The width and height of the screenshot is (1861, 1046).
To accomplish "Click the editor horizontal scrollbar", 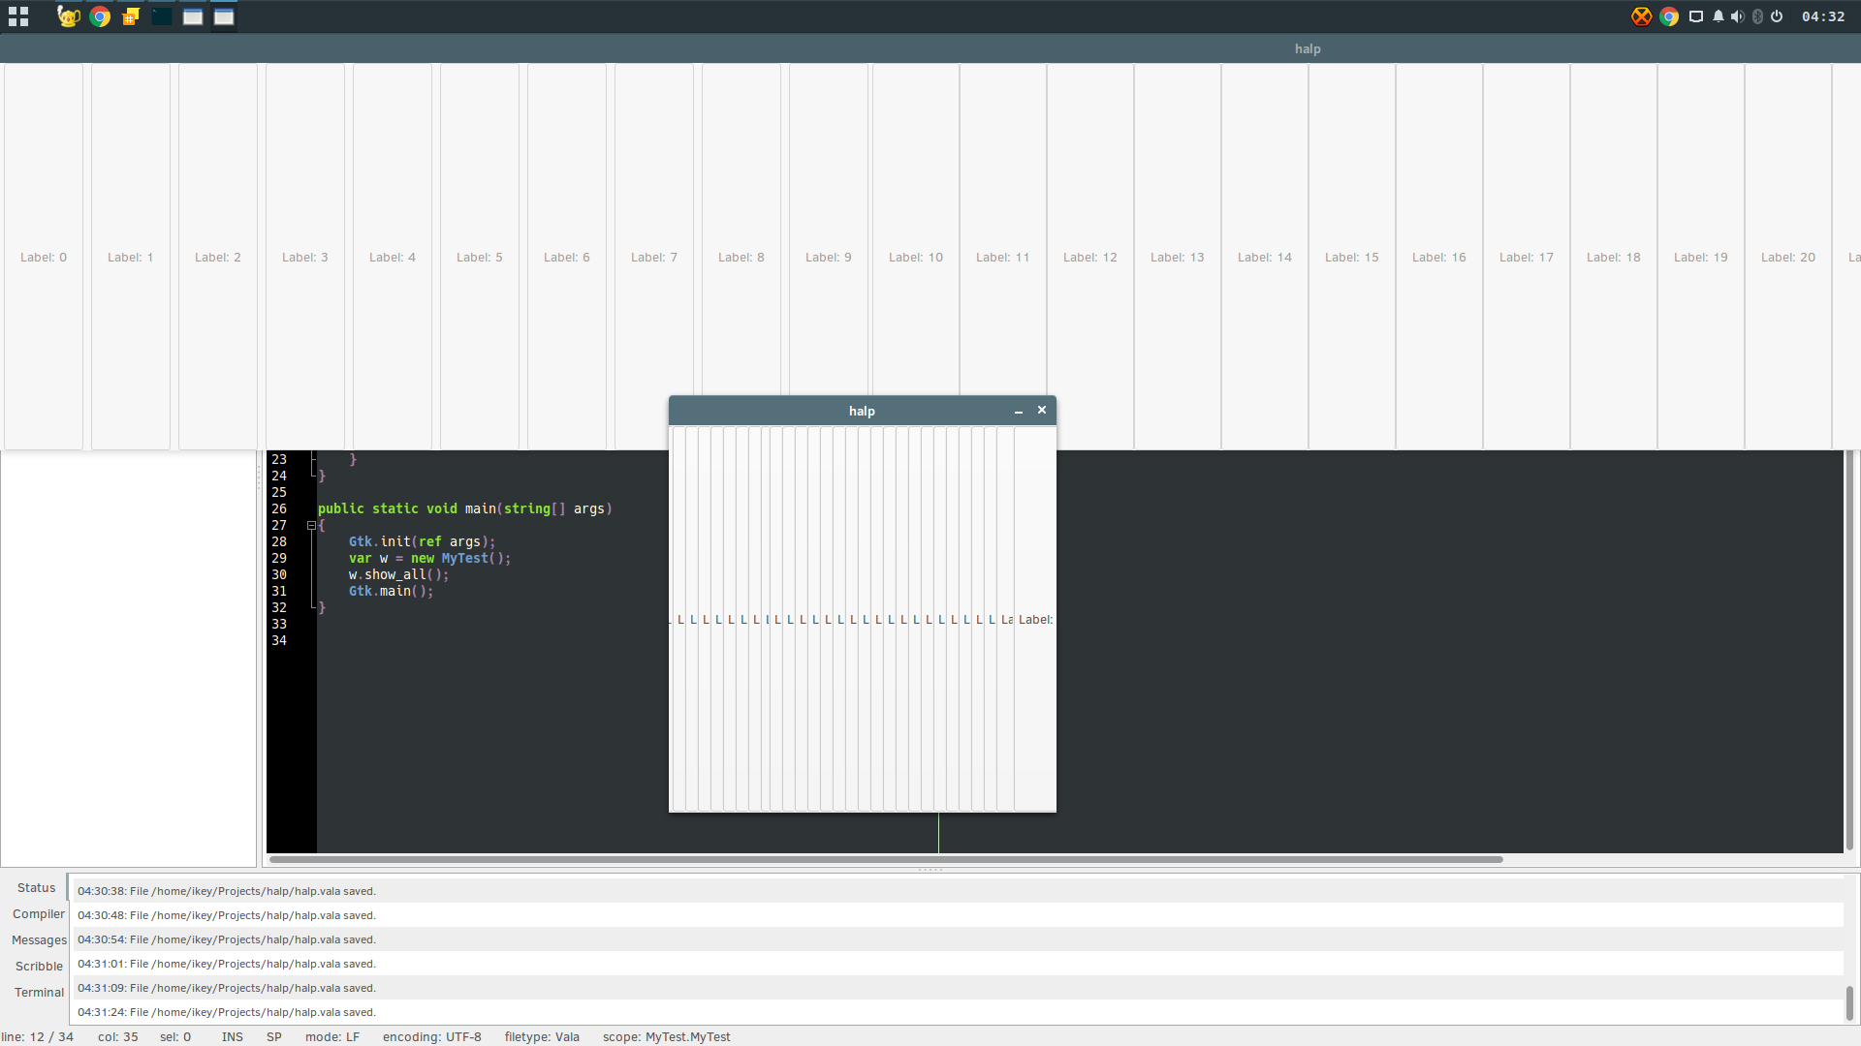I will (886, 859).
